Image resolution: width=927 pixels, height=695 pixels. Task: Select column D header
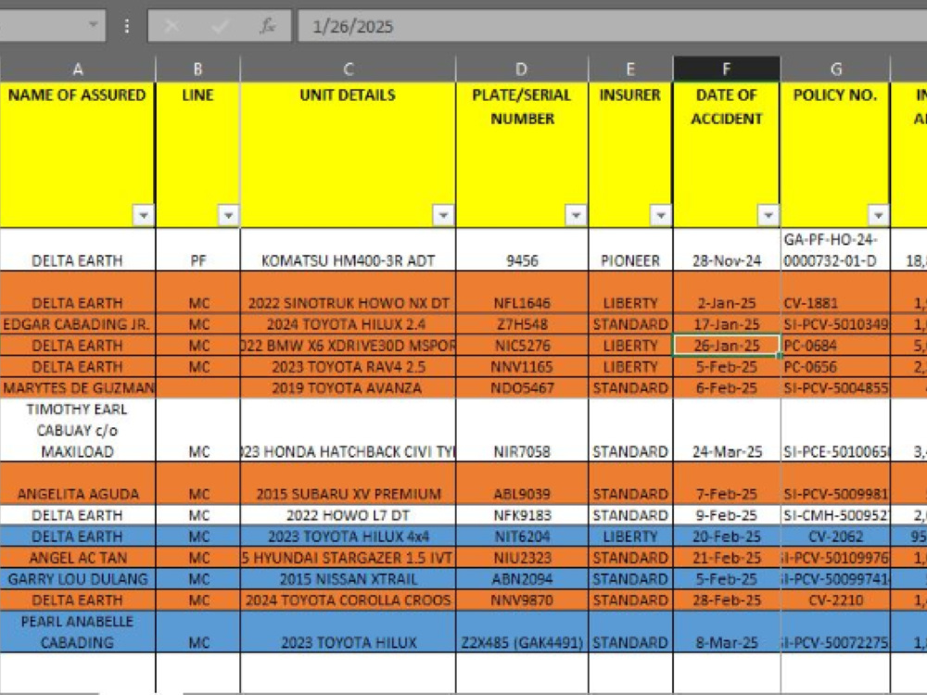coord(521,69)
